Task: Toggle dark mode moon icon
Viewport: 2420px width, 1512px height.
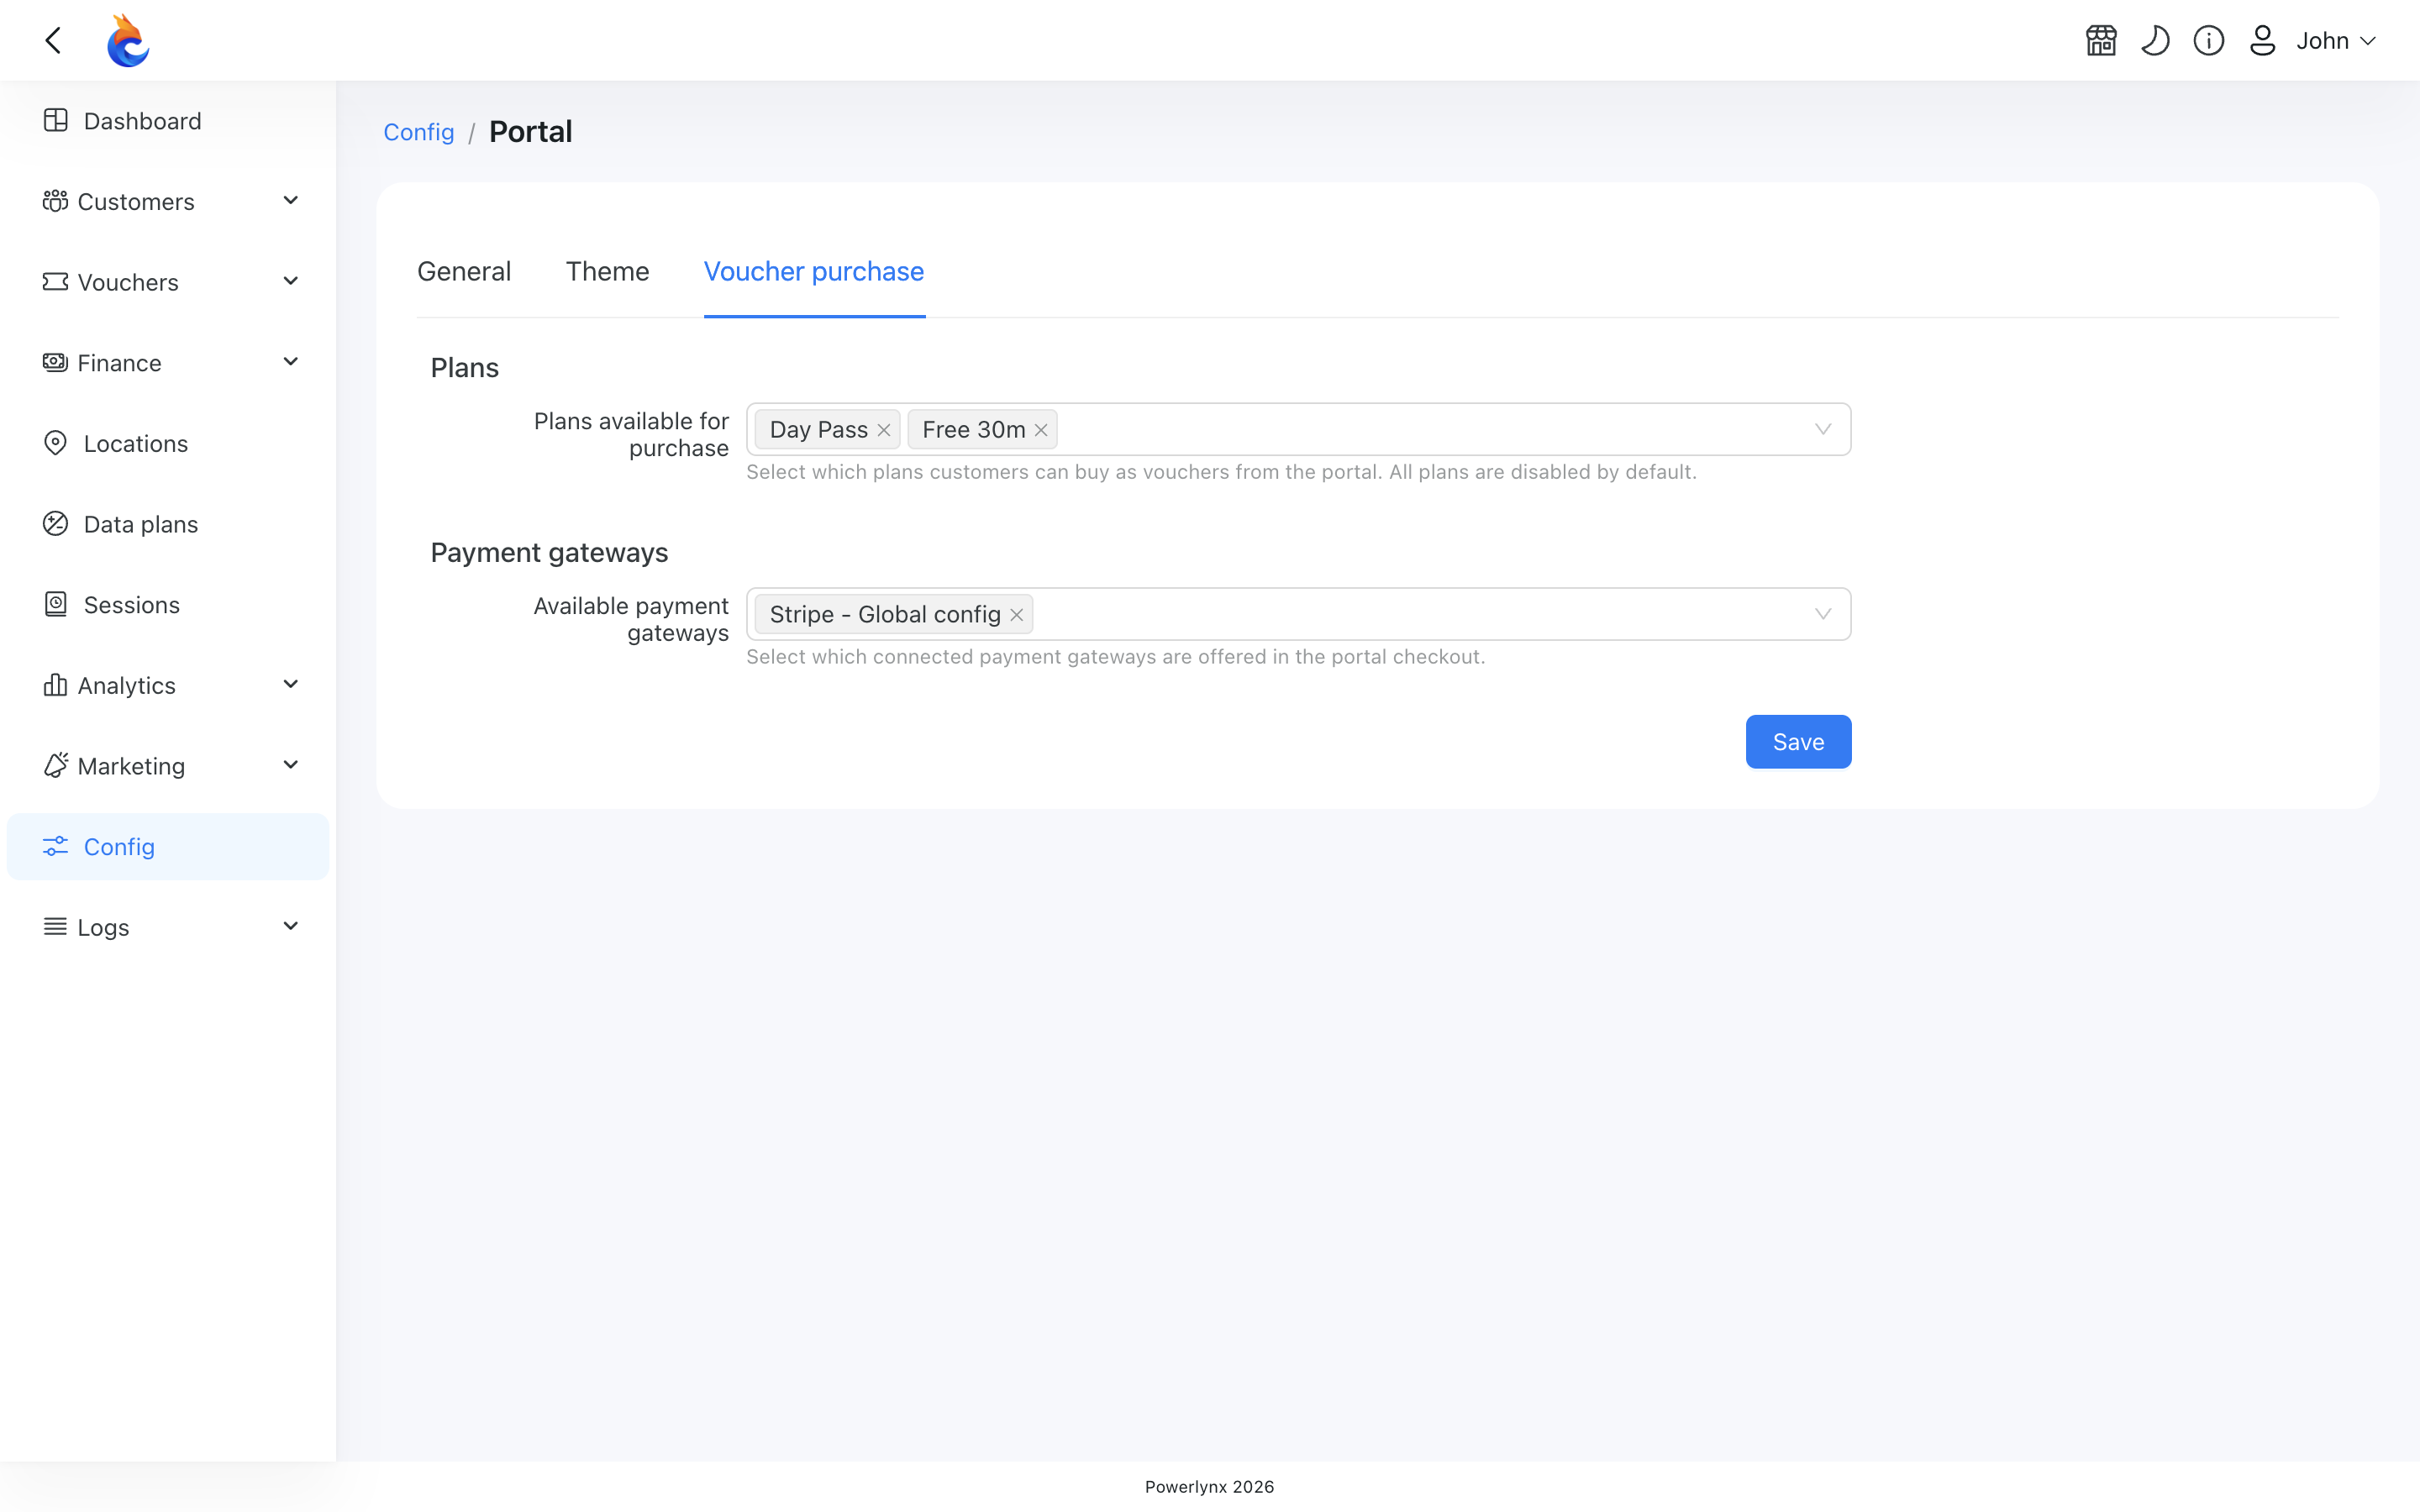Action: click(x=2155, y=40)
